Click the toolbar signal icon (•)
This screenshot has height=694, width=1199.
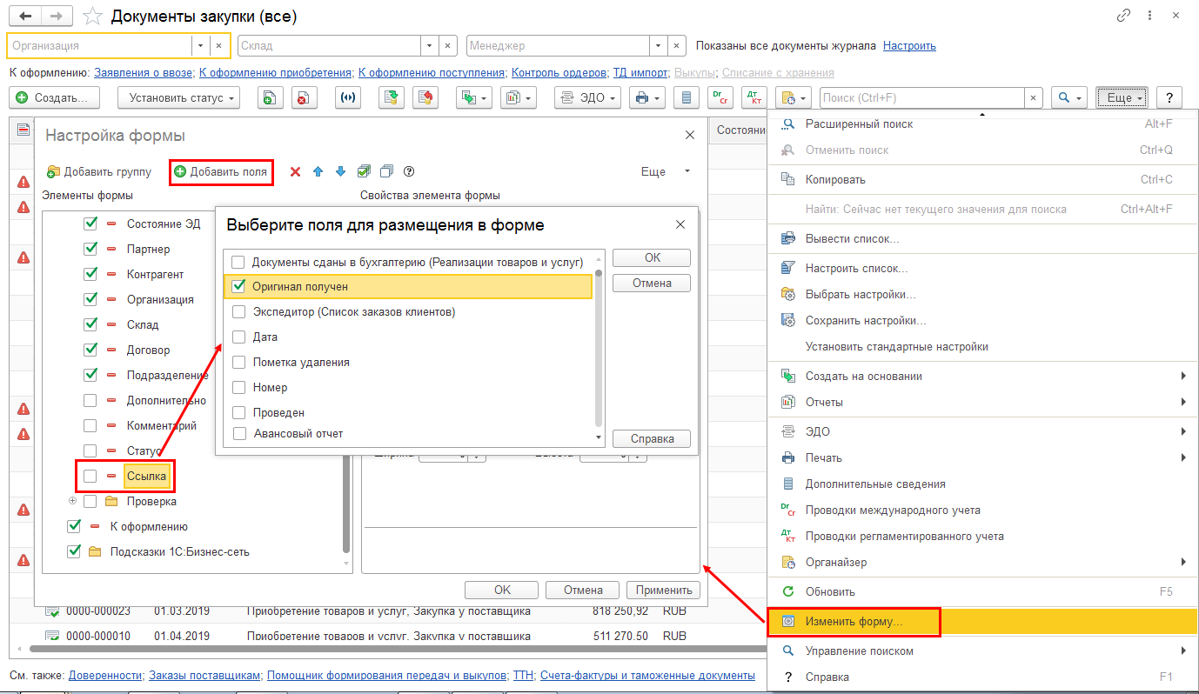348,98
